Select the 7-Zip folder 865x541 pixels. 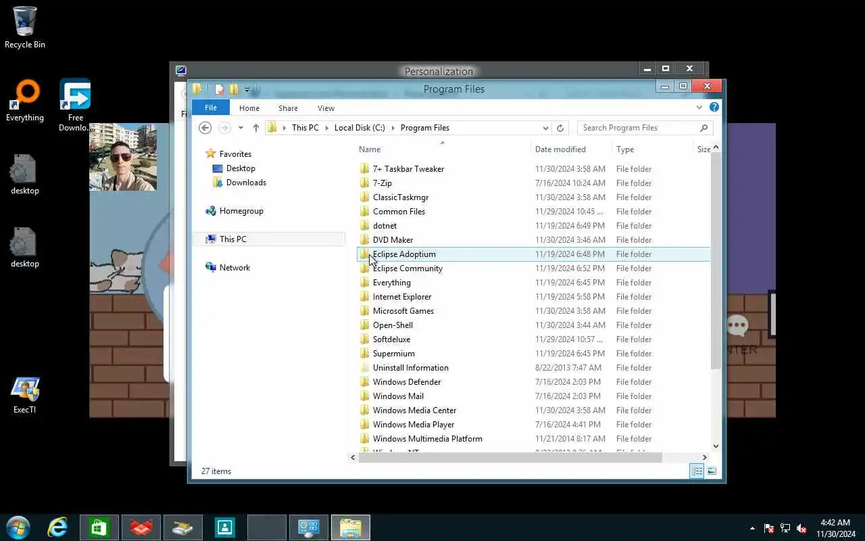click(382, 183)
